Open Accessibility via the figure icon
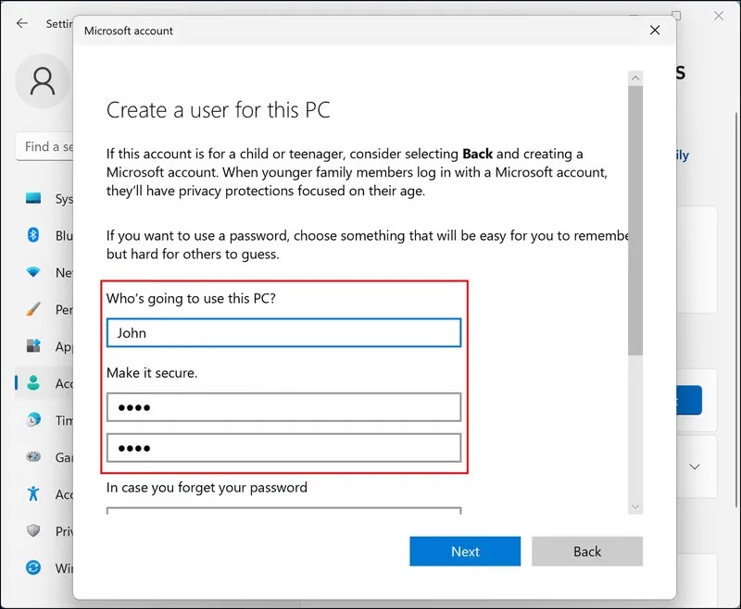The height and width of the screenshot is (609, 741). 33,494
